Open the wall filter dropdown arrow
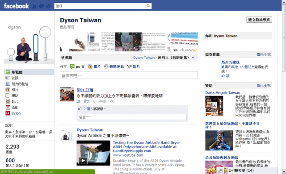This screenshot has height=174, width=286. click(x=193, y=58)
